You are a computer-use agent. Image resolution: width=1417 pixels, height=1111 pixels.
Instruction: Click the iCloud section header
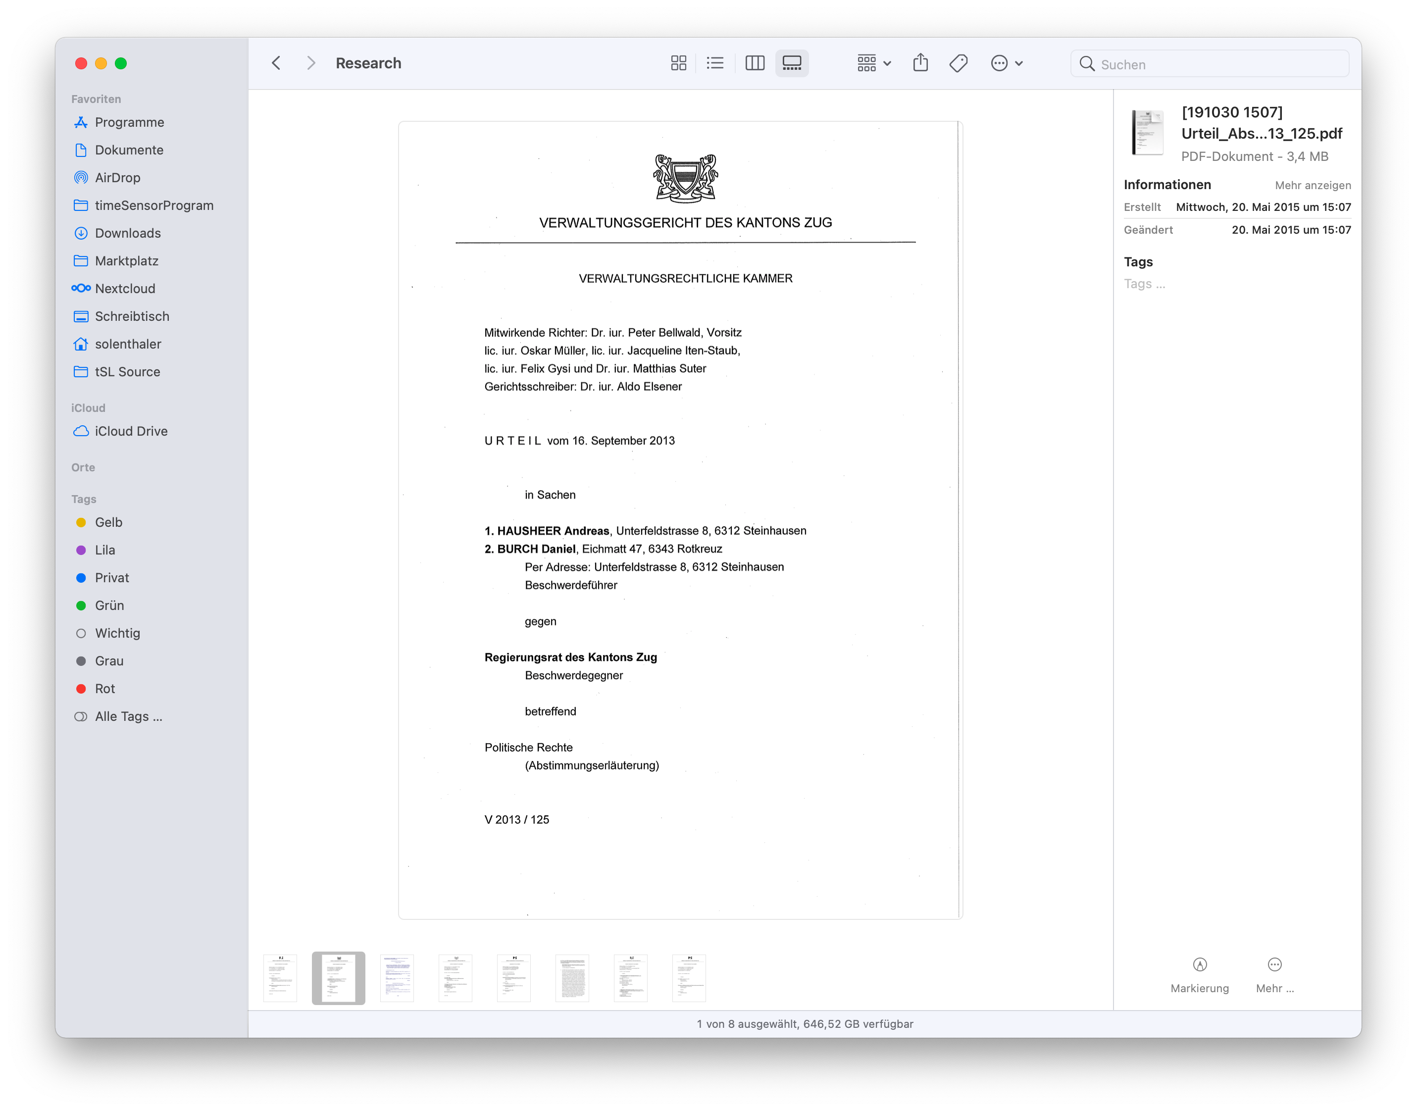(x=88, y=408)
